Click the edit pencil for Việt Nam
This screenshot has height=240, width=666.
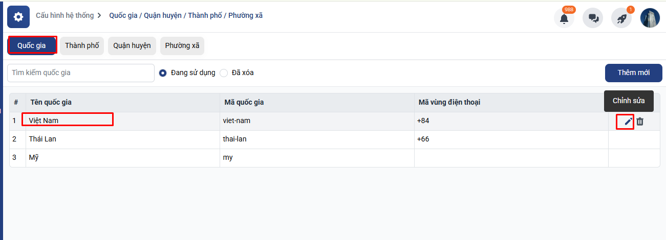628,122
